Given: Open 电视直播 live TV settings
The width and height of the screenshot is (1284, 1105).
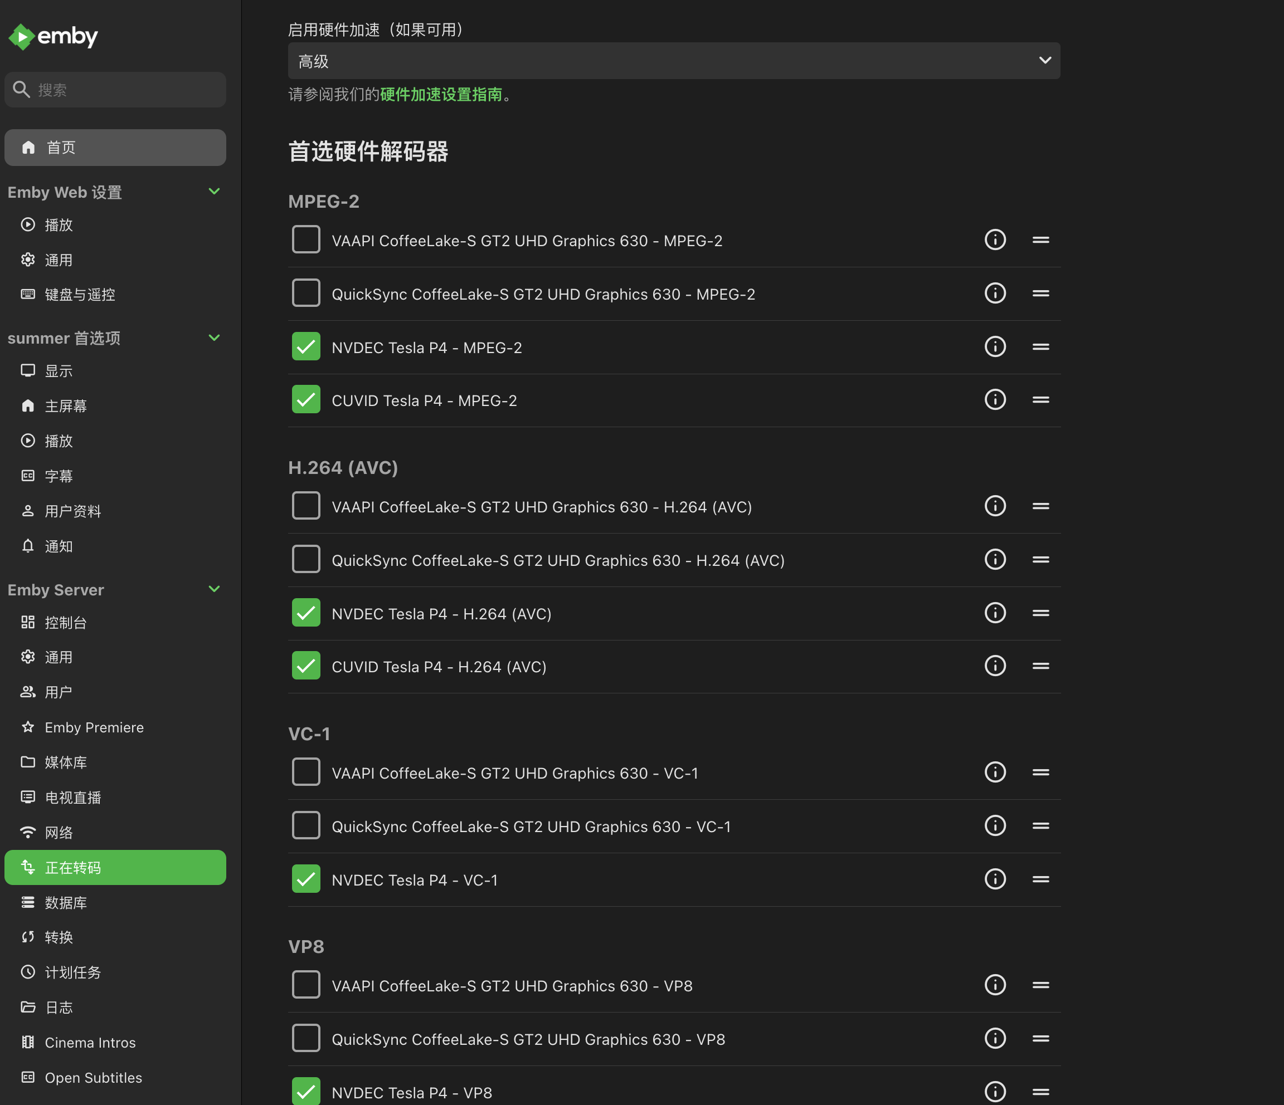Looking at the screenshot, I should point(115,798).
